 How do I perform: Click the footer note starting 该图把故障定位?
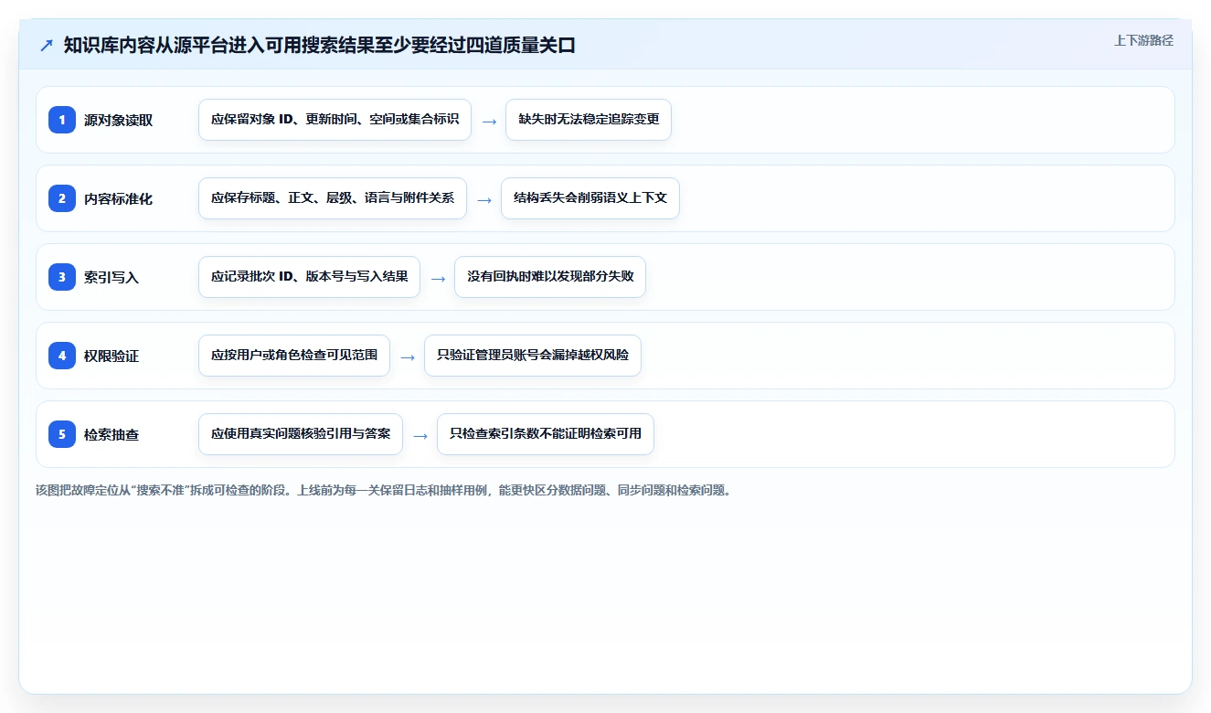(383, 490)
